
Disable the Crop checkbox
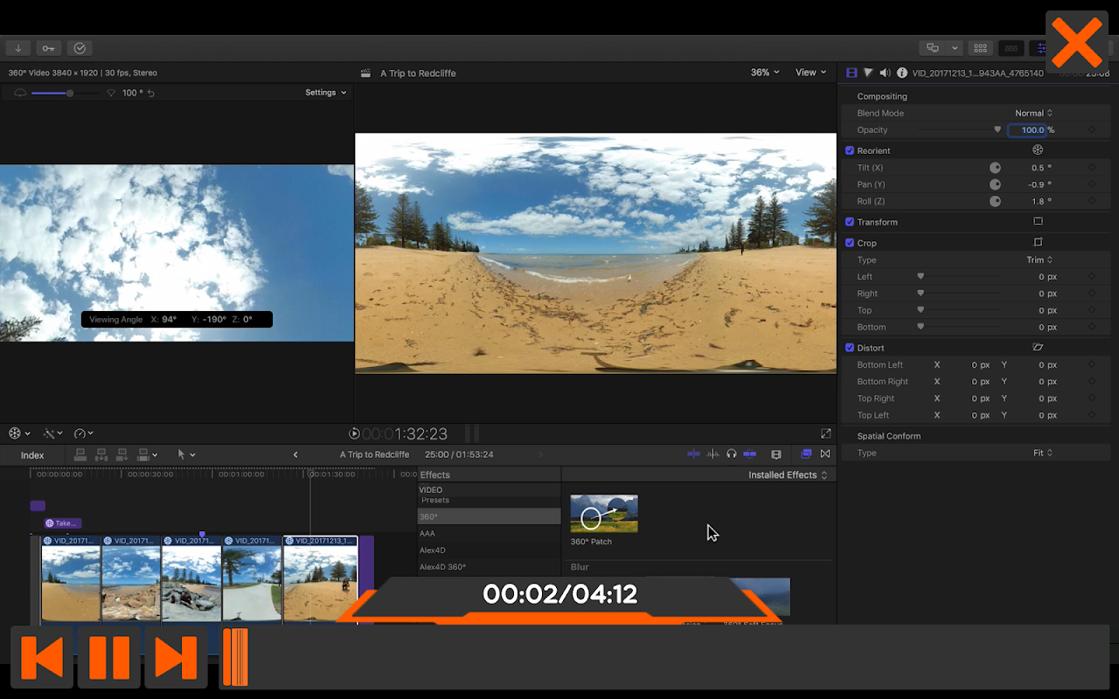coord(850,243)
